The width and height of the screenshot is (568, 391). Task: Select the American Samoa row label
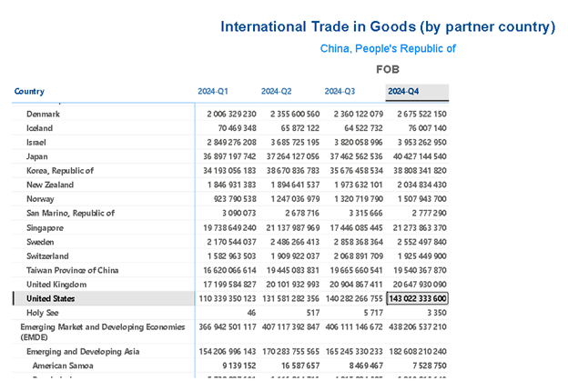coord(63,366)
